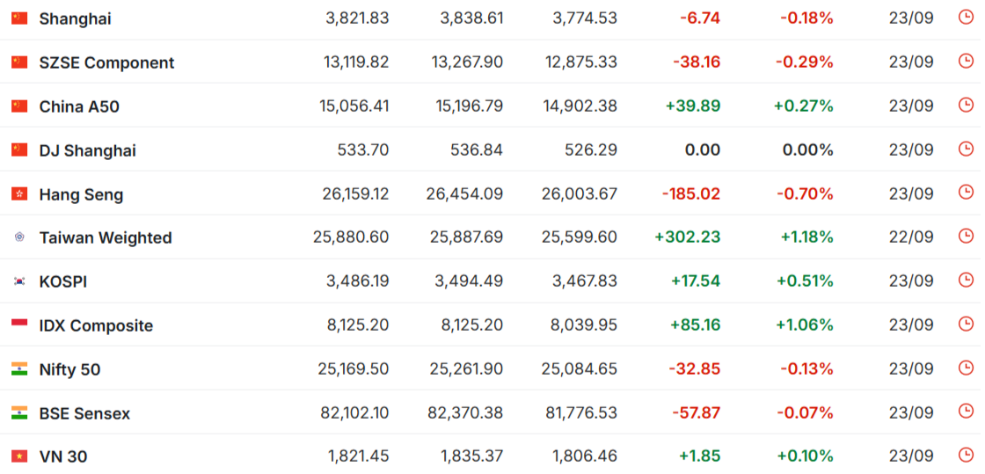Open the Shanghai index link
The image size is (985, 474).
pos(75,18)
